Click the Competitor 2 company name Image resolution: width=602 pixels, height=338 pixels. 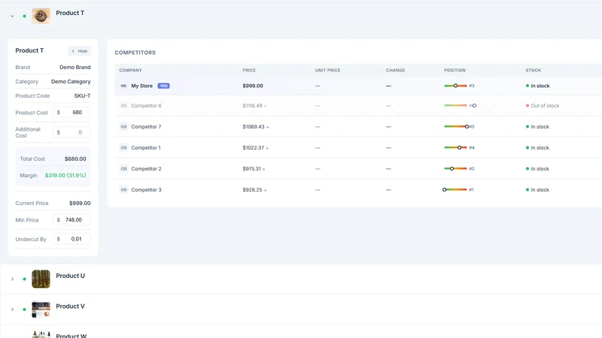pos(146,168)
